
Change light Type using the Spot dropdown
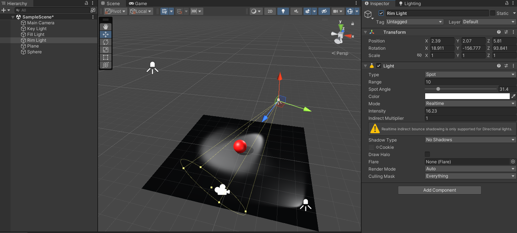coord(470,74)
